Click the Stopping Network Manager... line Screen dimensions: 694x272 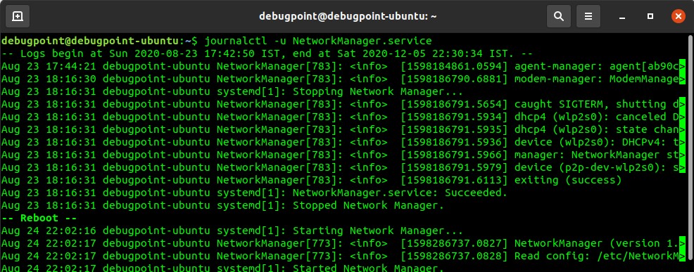[232, 92]
